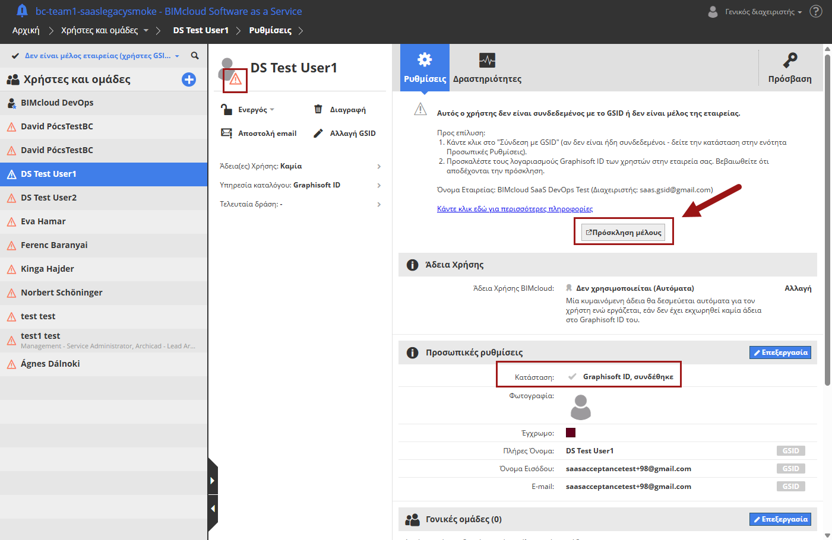Click the warning icon next to Kinga Hajder
Screen dimensions: 832x540
11,269
